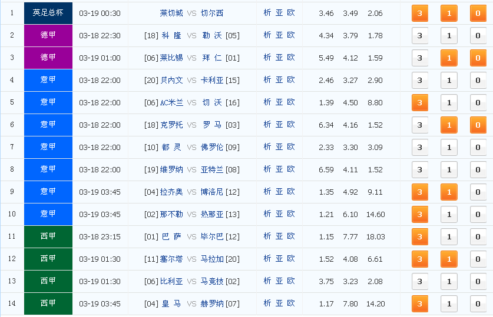Click odds value 2.90 for 贝内文 match
The image size is (493, 317).
click(x=375, y=81)
